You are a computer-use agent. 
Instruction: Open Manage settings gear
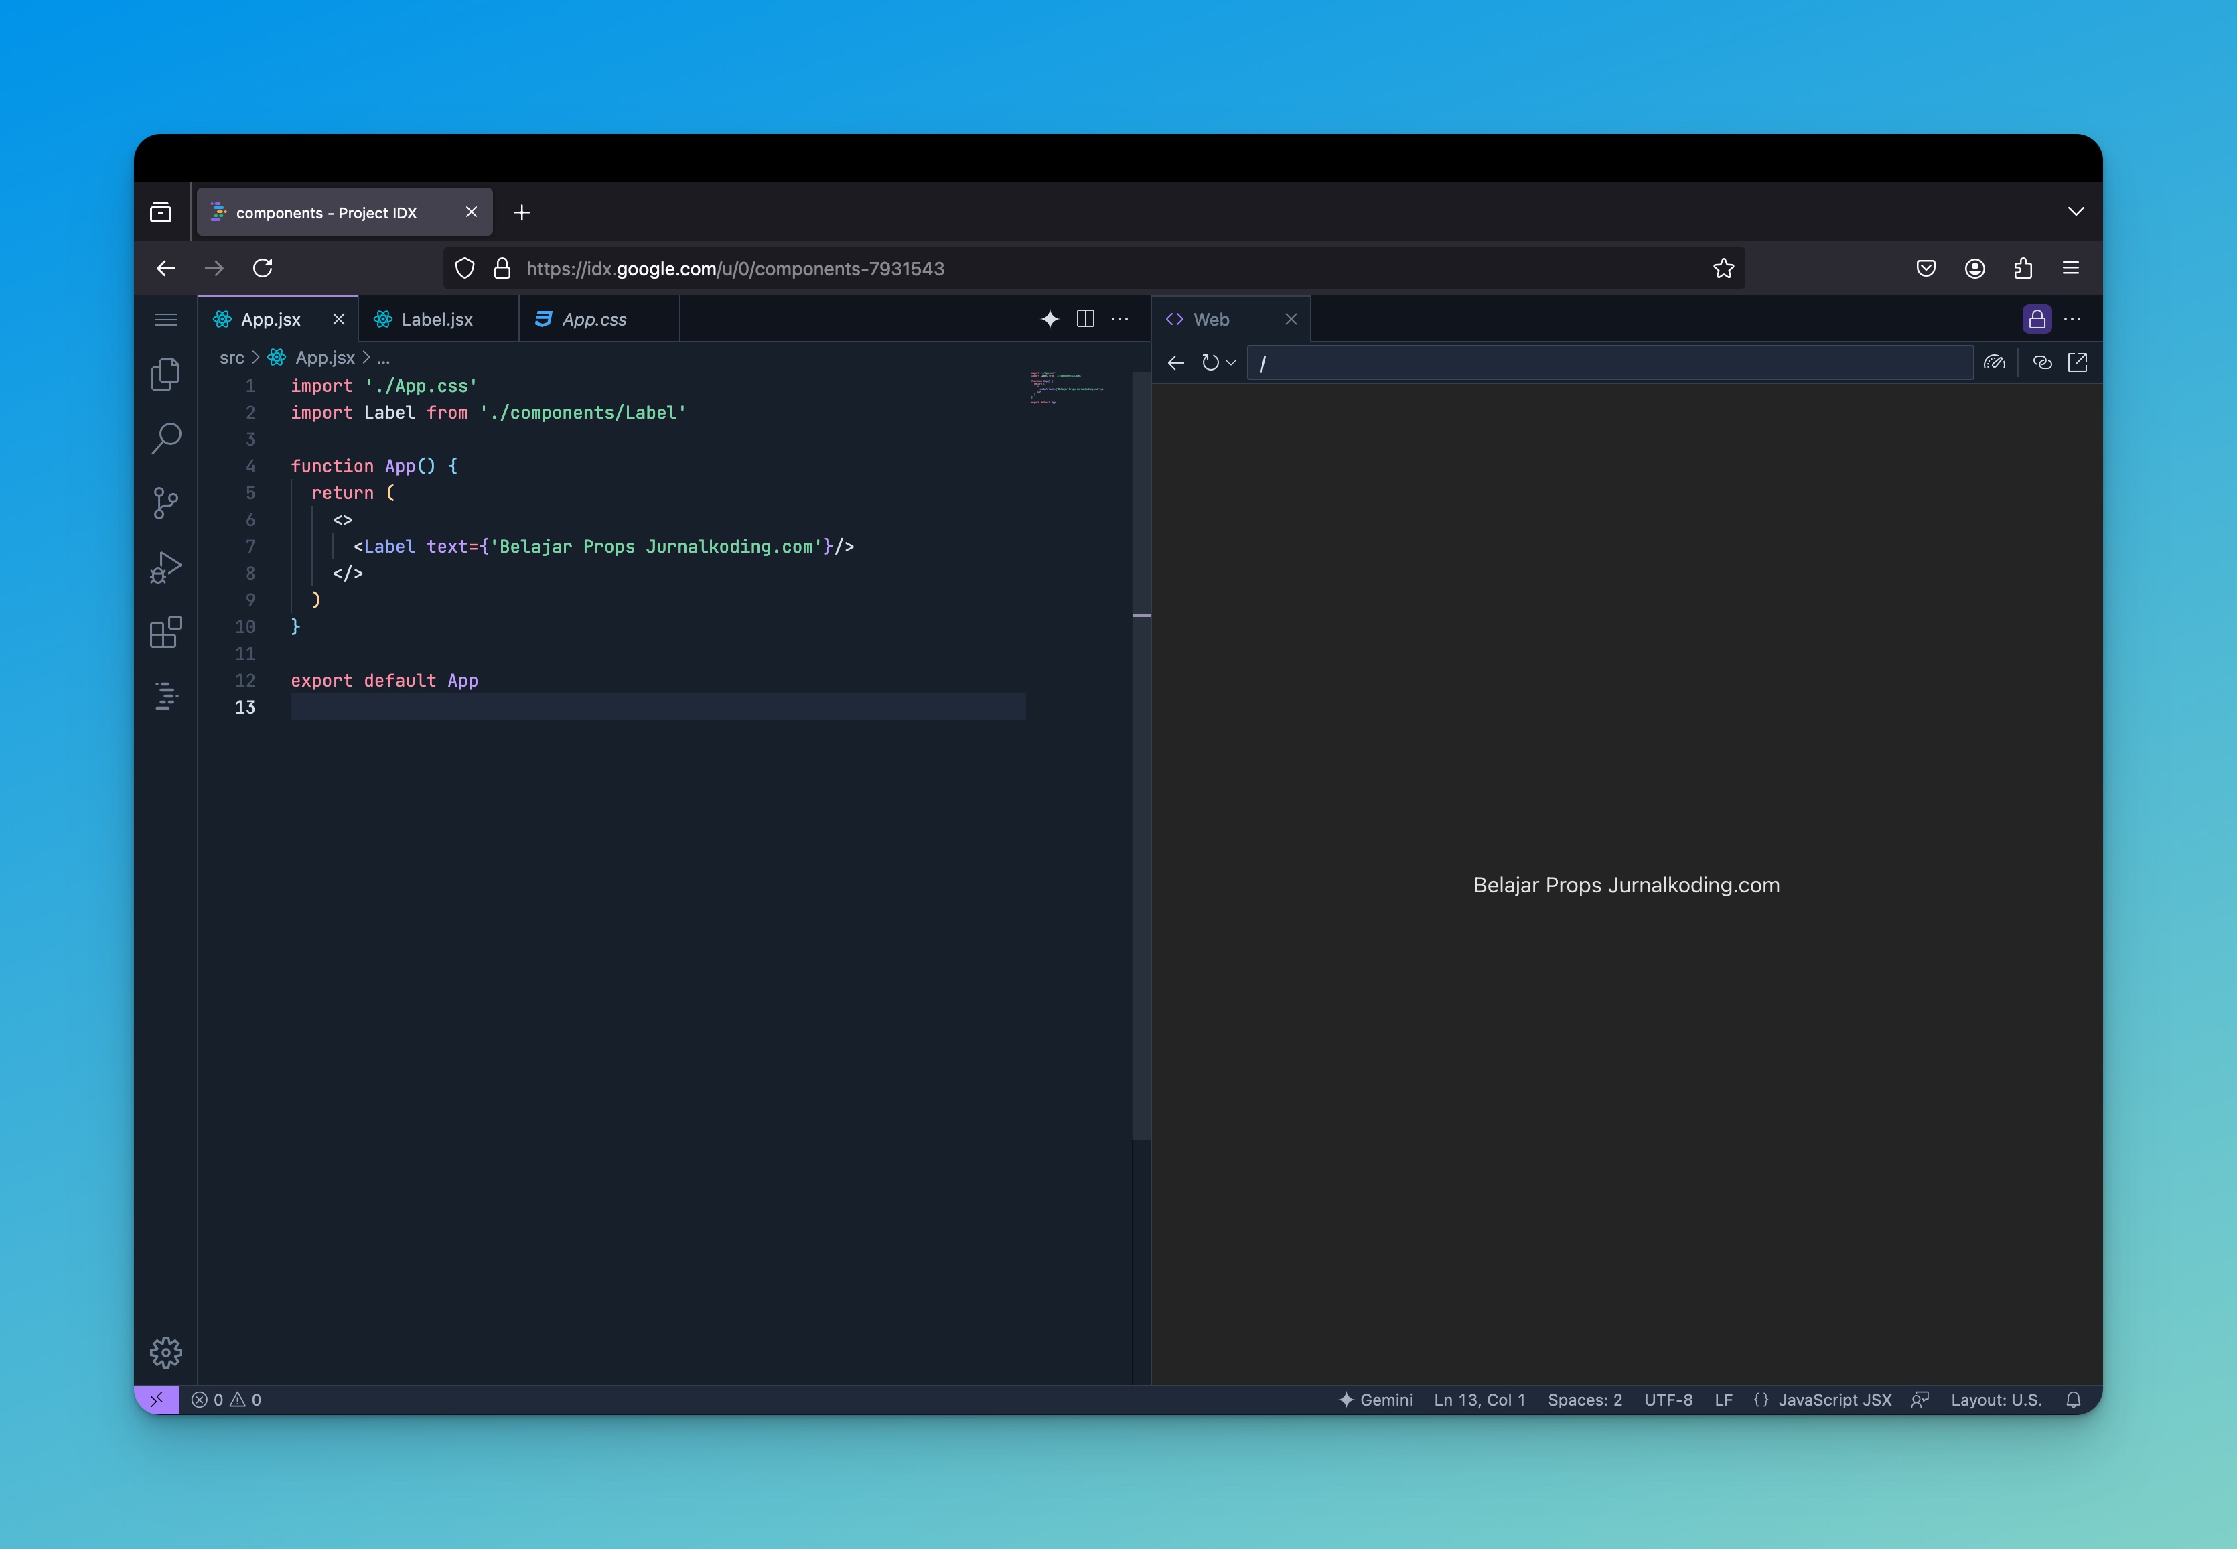[166, 1352]
